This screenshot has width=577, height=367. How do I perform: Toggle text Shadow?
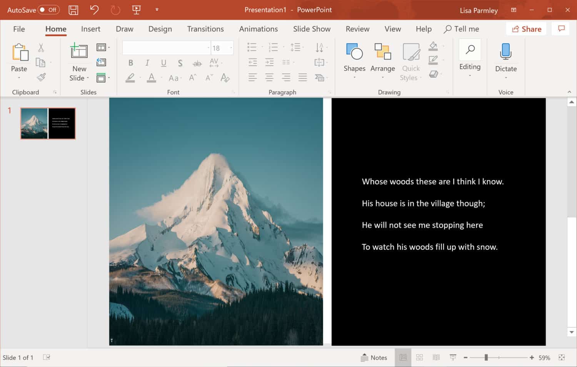[x=180, y=63]
